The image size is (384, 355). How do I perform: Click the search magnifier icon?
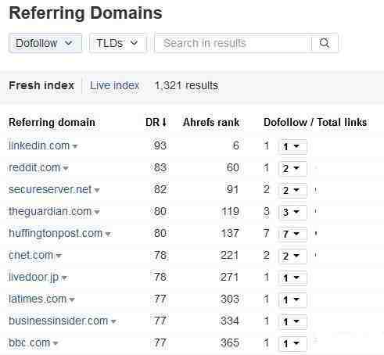tap(325, 43)
